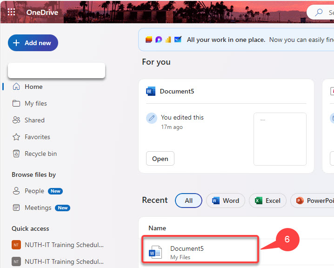The height and width of the screenshot is (268, 334).
Task: Click the Document5 title on the card
Action: click(x=177, y=91)
